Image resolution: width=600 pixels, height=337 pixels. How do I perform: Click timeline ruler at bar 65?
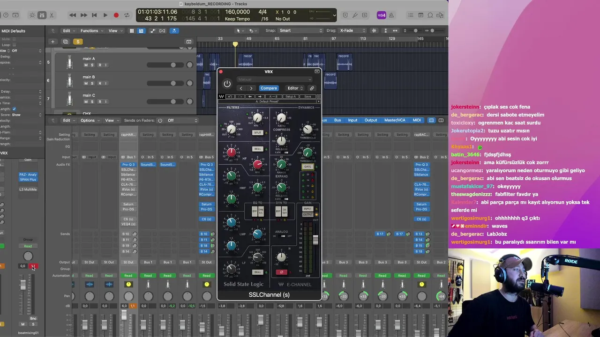click(x=277, y=38)
